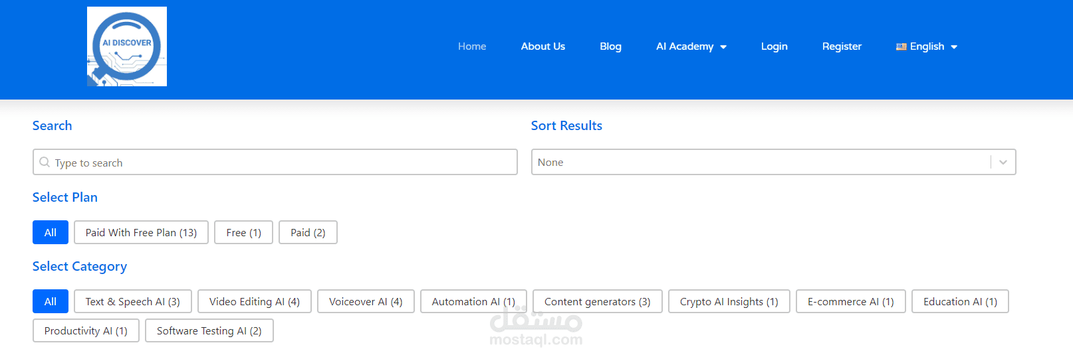The height and width of the screenshot is (355, 1073).
Task: Click the Sort Results combo box showing None
Action: pyautogui.click(x=773, y=162)
